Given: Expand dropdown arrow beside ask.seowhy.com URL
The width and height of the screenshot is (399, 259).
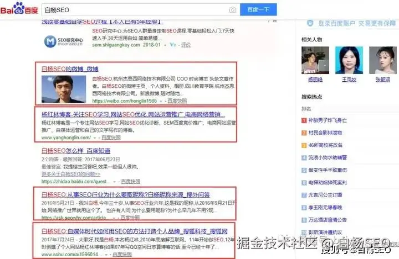Looking at the screenshot, I should [x=114, y=218].
